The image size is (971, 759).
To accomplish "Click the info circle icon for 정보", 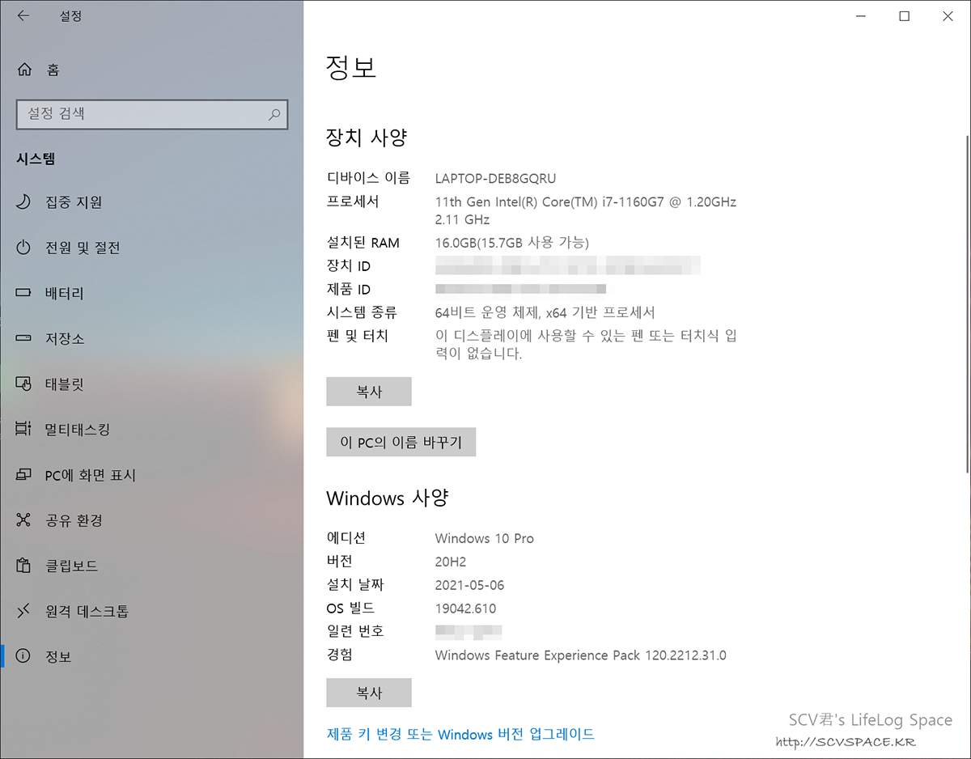I will (23, 656).
